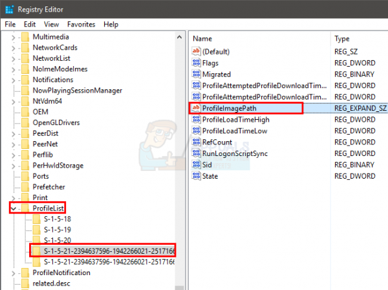Click the REG_SZ type of (Default)
This screenshot has height=290, width=388.
click(x=346, y=52)
